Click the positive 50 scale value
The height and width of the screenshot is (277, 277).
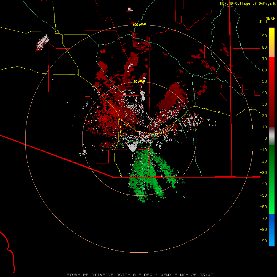coord(264,82)
